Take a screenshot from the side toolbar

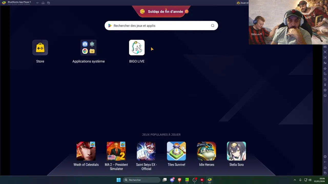[325, 52]
